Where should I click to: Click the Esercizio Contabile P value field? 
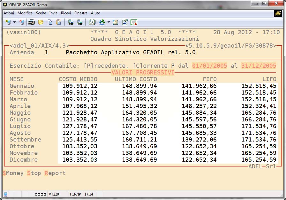pyautogui.click(x=173, y=66)
